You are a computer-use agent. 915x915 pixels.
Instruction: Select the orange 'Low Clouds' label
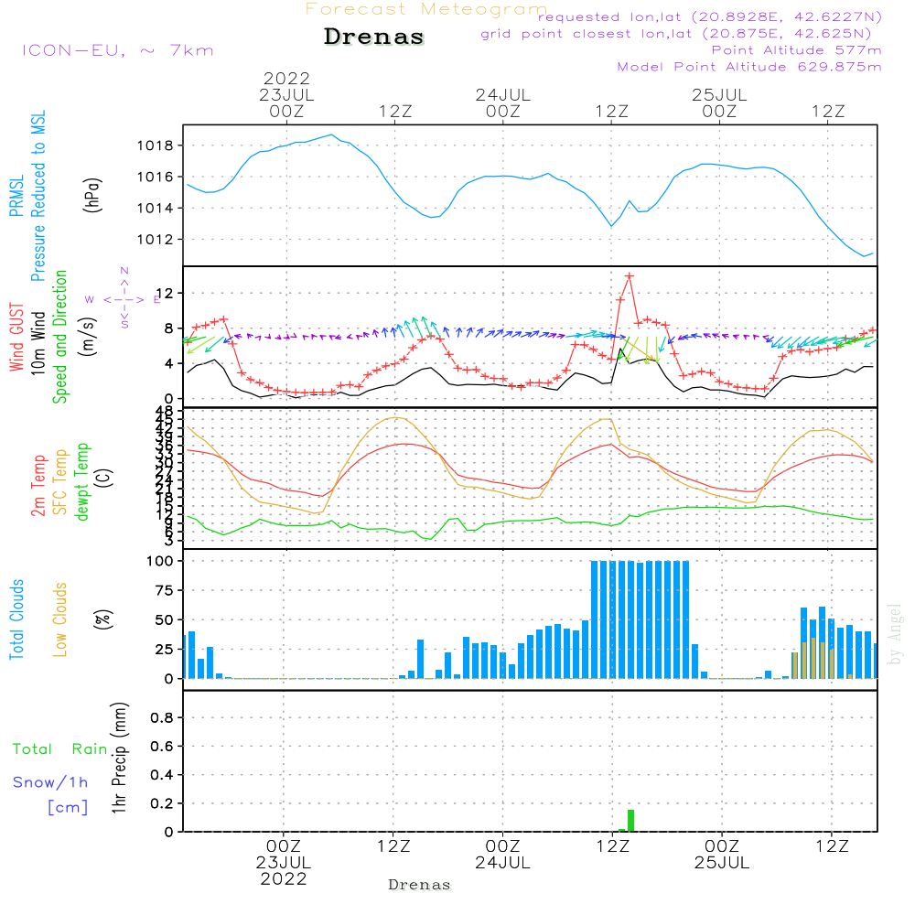[x=59, y=619]
